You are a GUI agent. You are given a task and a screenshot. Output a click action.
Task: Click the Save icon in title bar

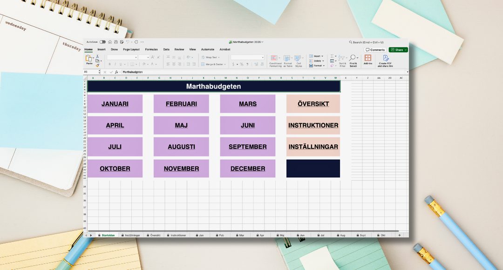[116, 42]
